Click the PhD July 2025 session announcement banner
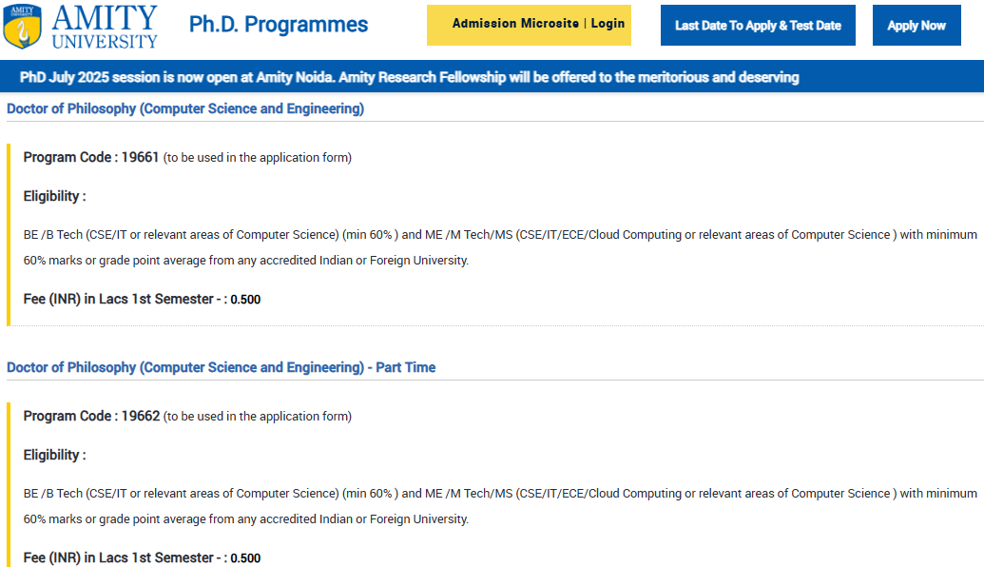 pyautogui.click(x=409, y=77)
